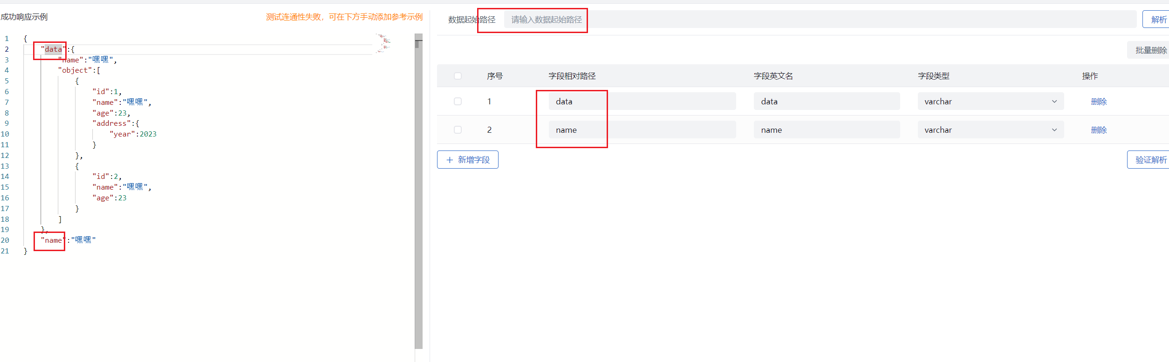Click the "year":2023 text in the editor
Image resolution: width=1169 pixels, height=362 pixels.
click(x=133, y=134)
